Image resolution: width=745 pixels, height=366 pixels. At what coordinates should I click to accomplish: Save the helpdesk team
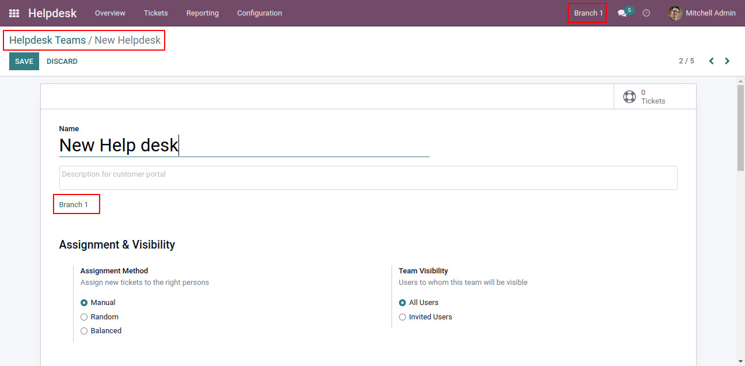point(24,62)
